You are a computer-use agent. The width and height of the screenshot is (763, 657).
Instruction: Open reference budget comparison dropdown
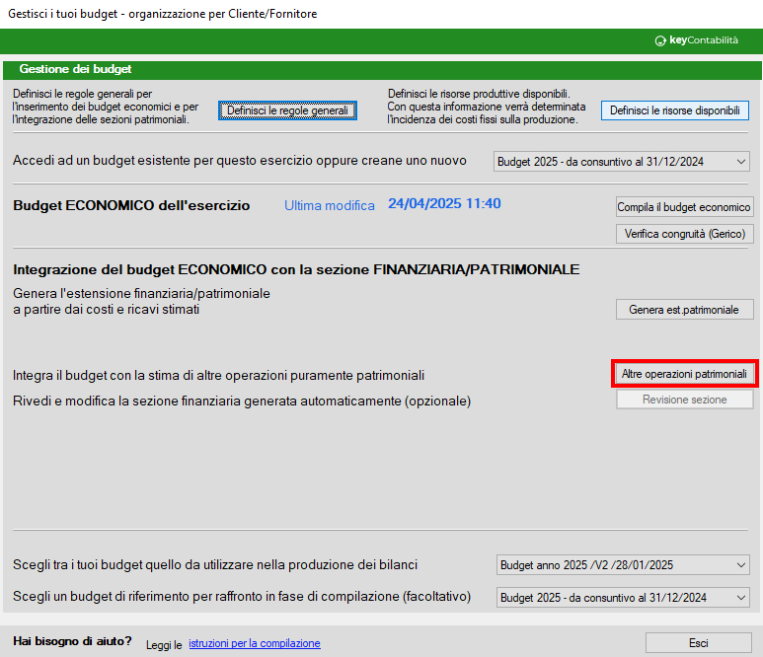click(x=623, y=597)
